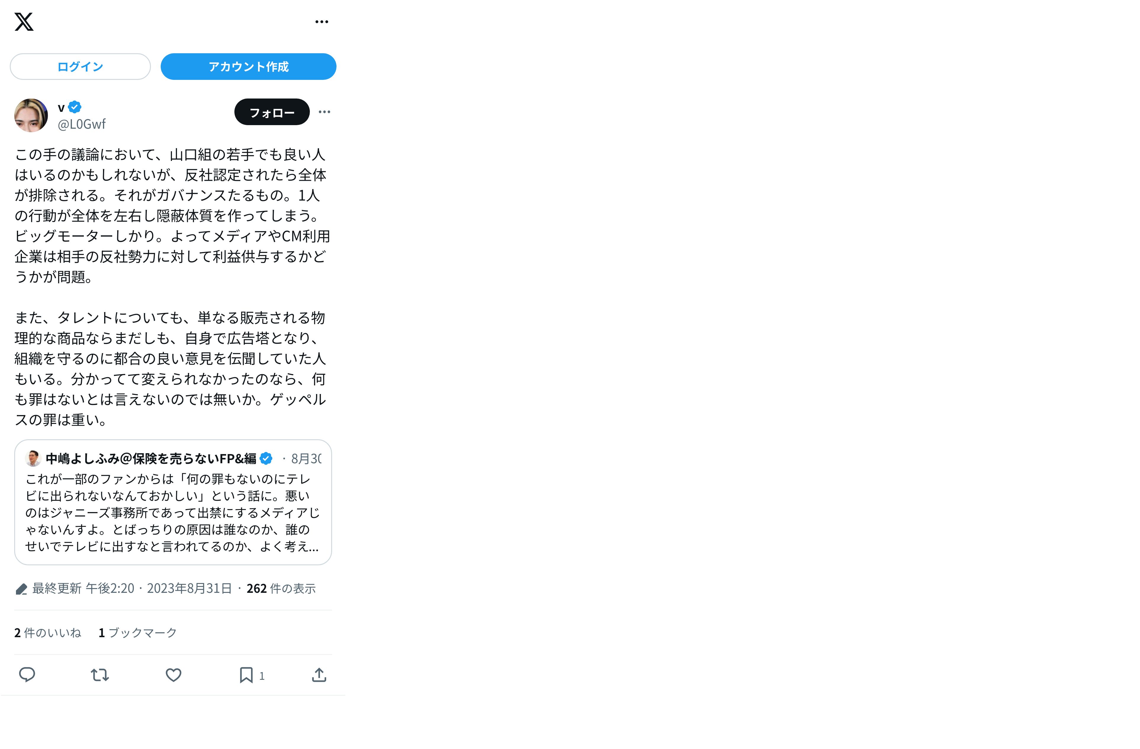View the 2 件のいいね list
The height and width of the screenshot is (749, 1140).
(x=47, y=633)
